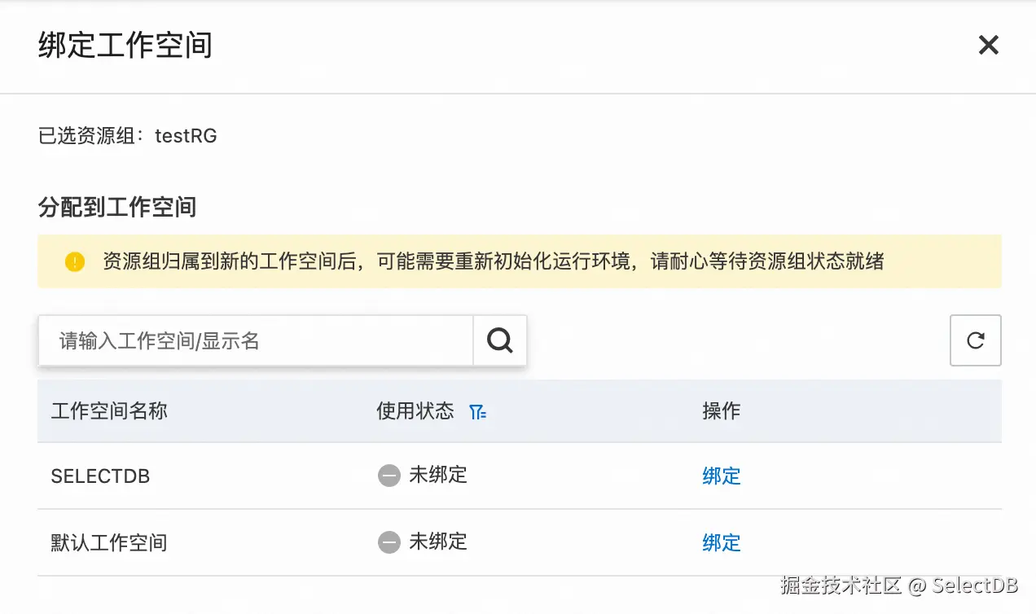Focus the 请输入工作空间/显示名 search field

256,340
